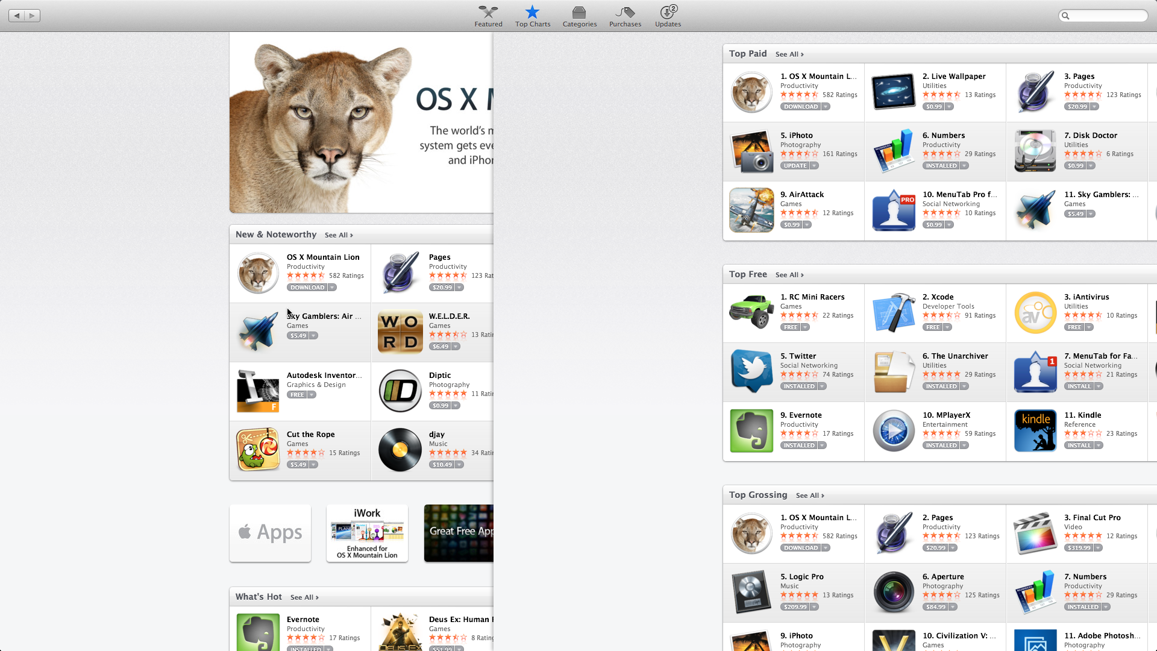Viewport: 1157px width, 651px height.
Task: Open the Logic Pro icon
Action: point(751,593)
